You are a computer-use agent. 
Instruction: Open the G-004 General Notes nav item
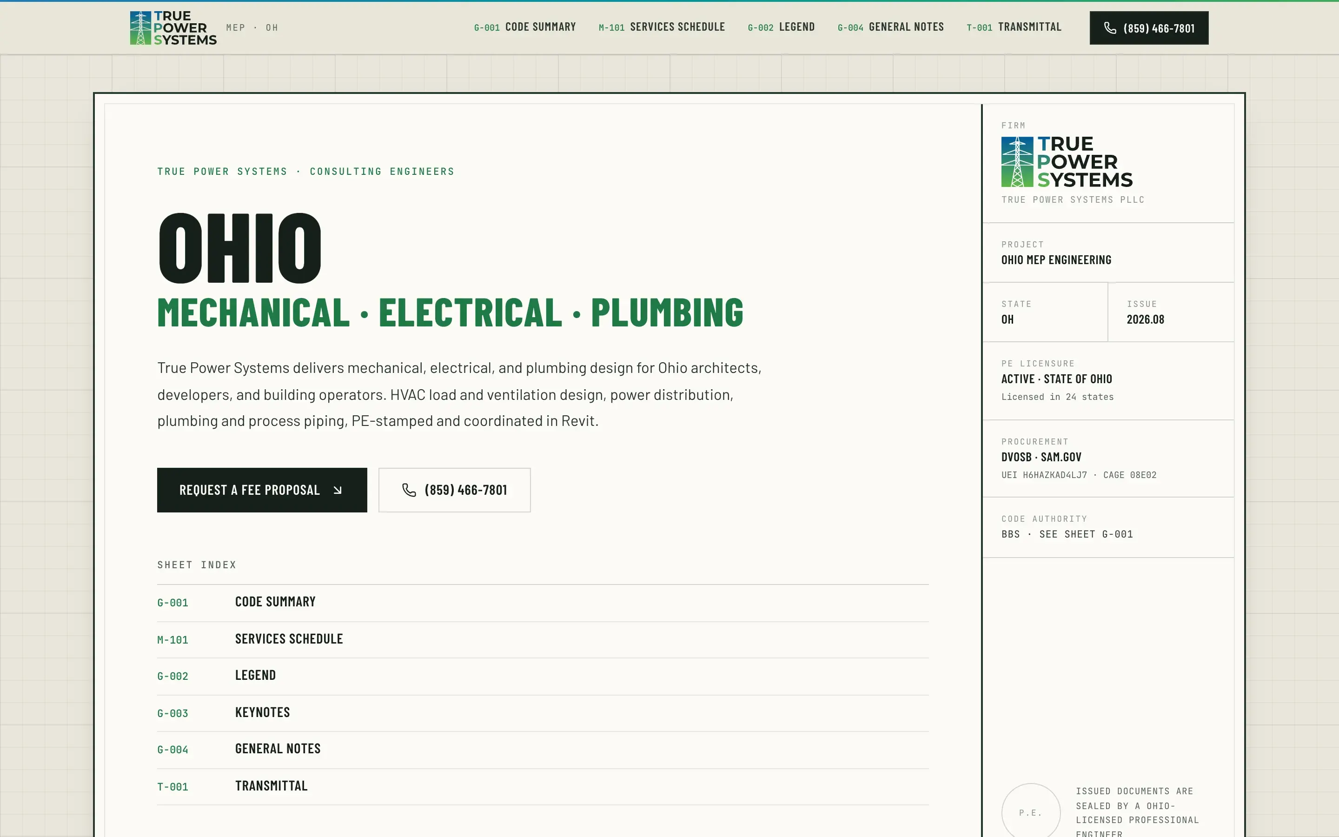891,27
